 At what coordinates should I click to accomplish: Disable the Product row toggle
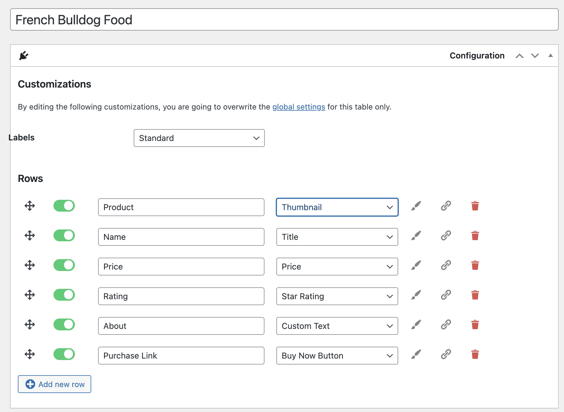pyautogui.click(x=64, y=206)
